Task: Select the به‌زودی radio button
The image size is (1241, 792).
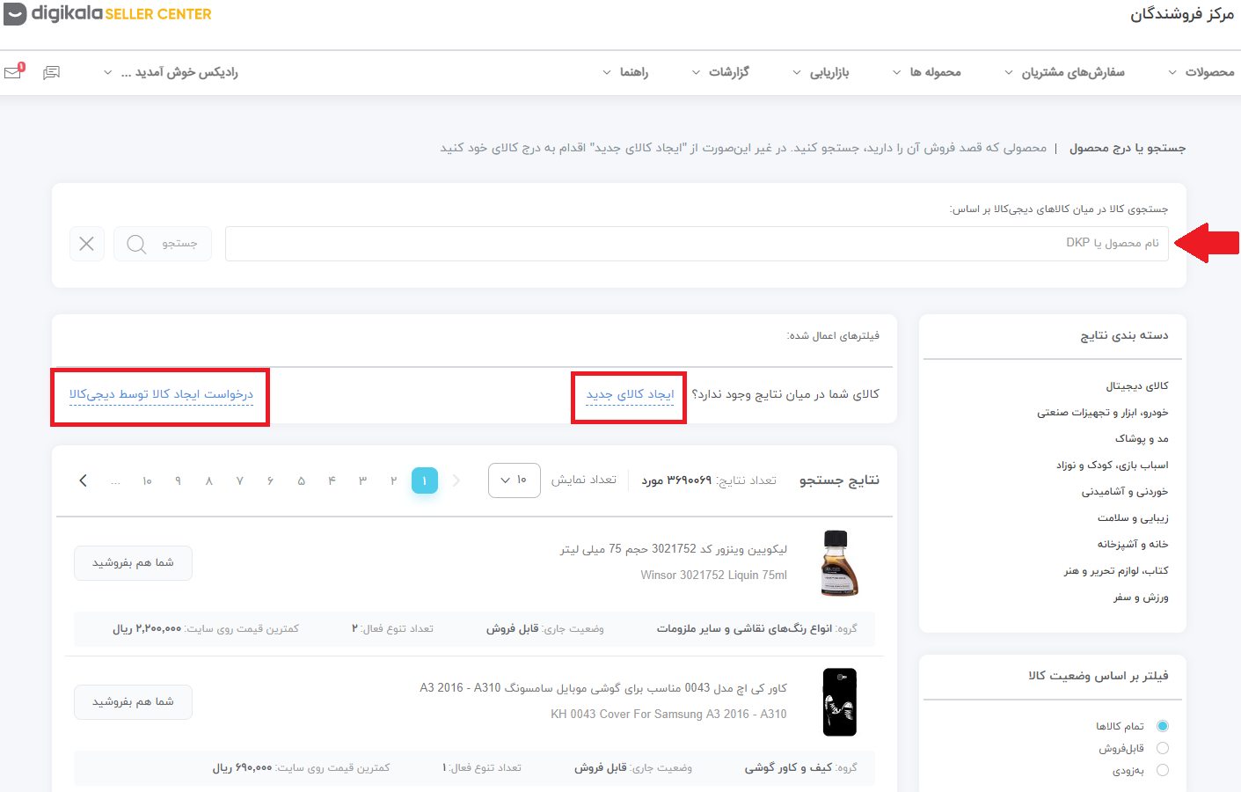Action: click(x=1163, y=770)
